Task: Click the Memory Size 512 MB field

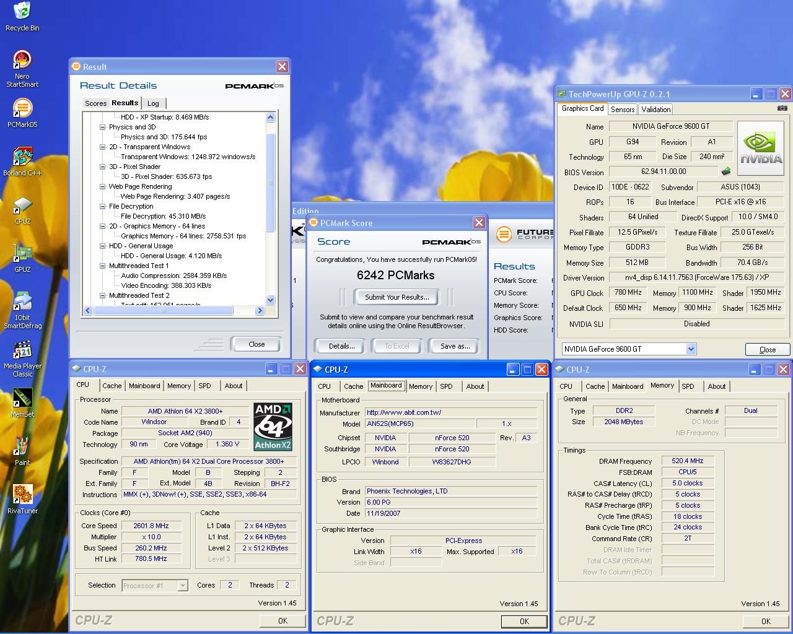Action: pyautogui.click(x=637, y=263)
